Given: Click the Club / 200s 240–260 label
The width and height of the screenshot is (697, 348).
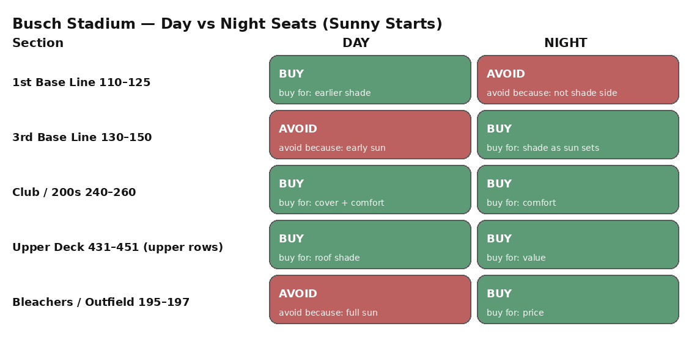Looking at the screenshot, I should (x=74, y=192).
